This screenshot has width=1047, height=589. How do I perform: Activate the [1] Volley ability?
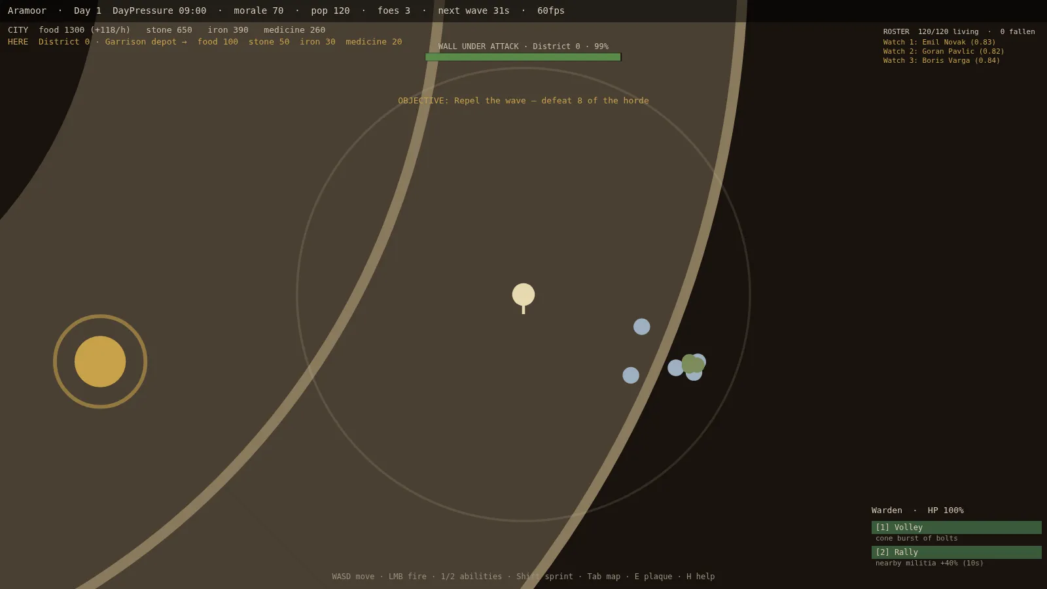pos(956,527)
